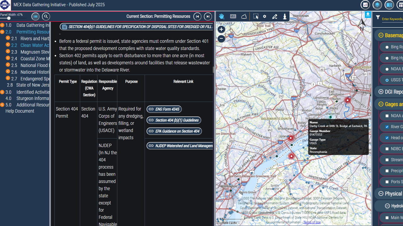The image size is (403, 226).
Task: Expand the DGI Reports layer group
Action: 381,92
